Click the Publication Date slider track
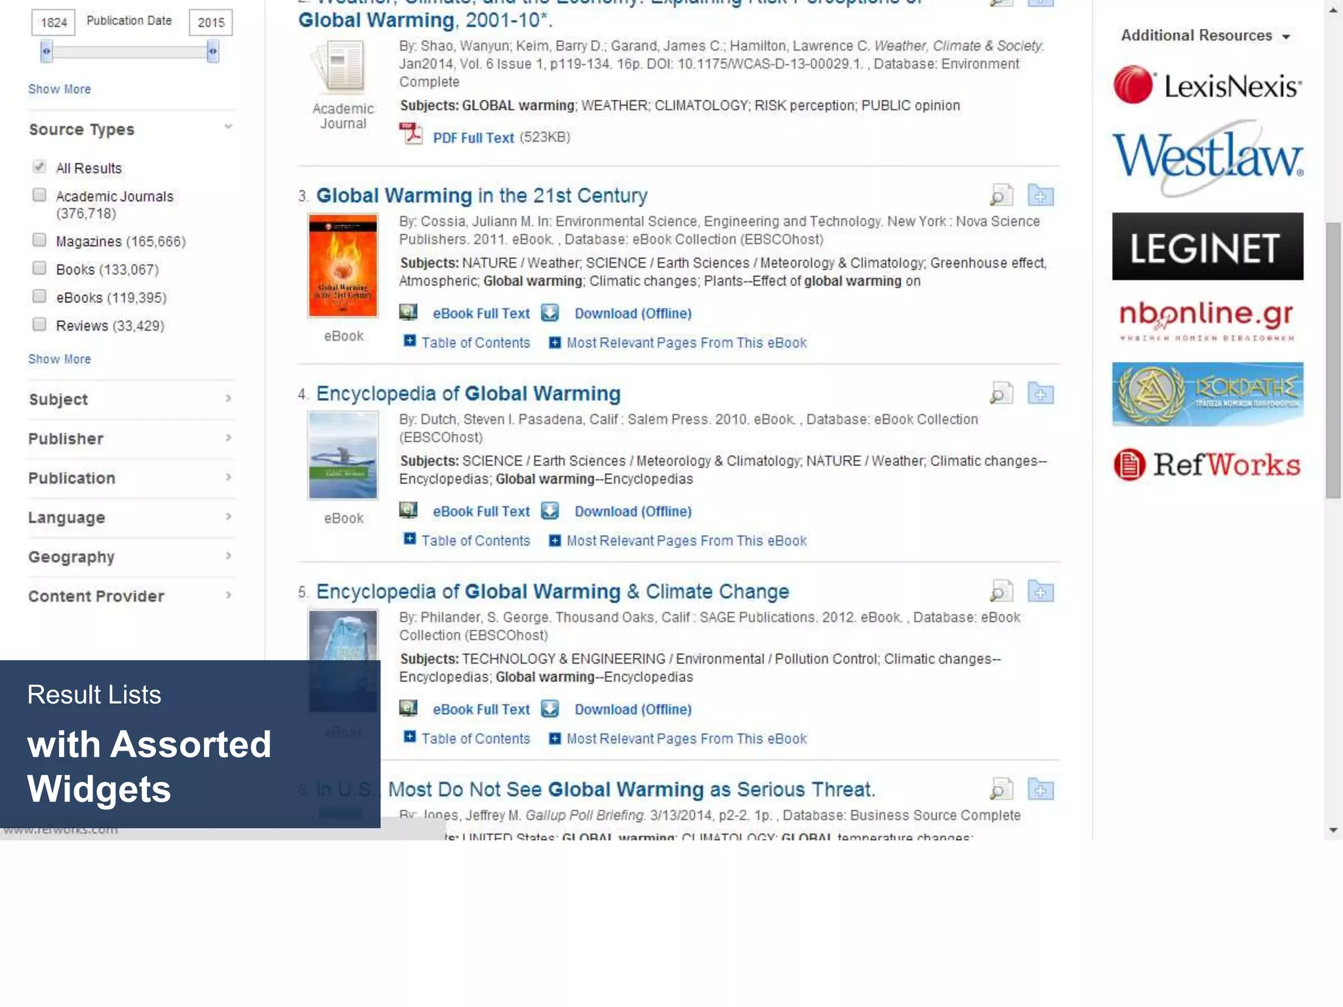The height and width of the screenshot is (1007, 1343). [129, 52]
